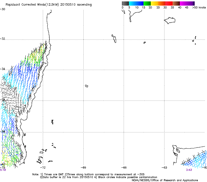Viewport: 207px width, 182px height.
Task: Click the cyan-blue 5-15 knots color band
Action: point(136,3)
